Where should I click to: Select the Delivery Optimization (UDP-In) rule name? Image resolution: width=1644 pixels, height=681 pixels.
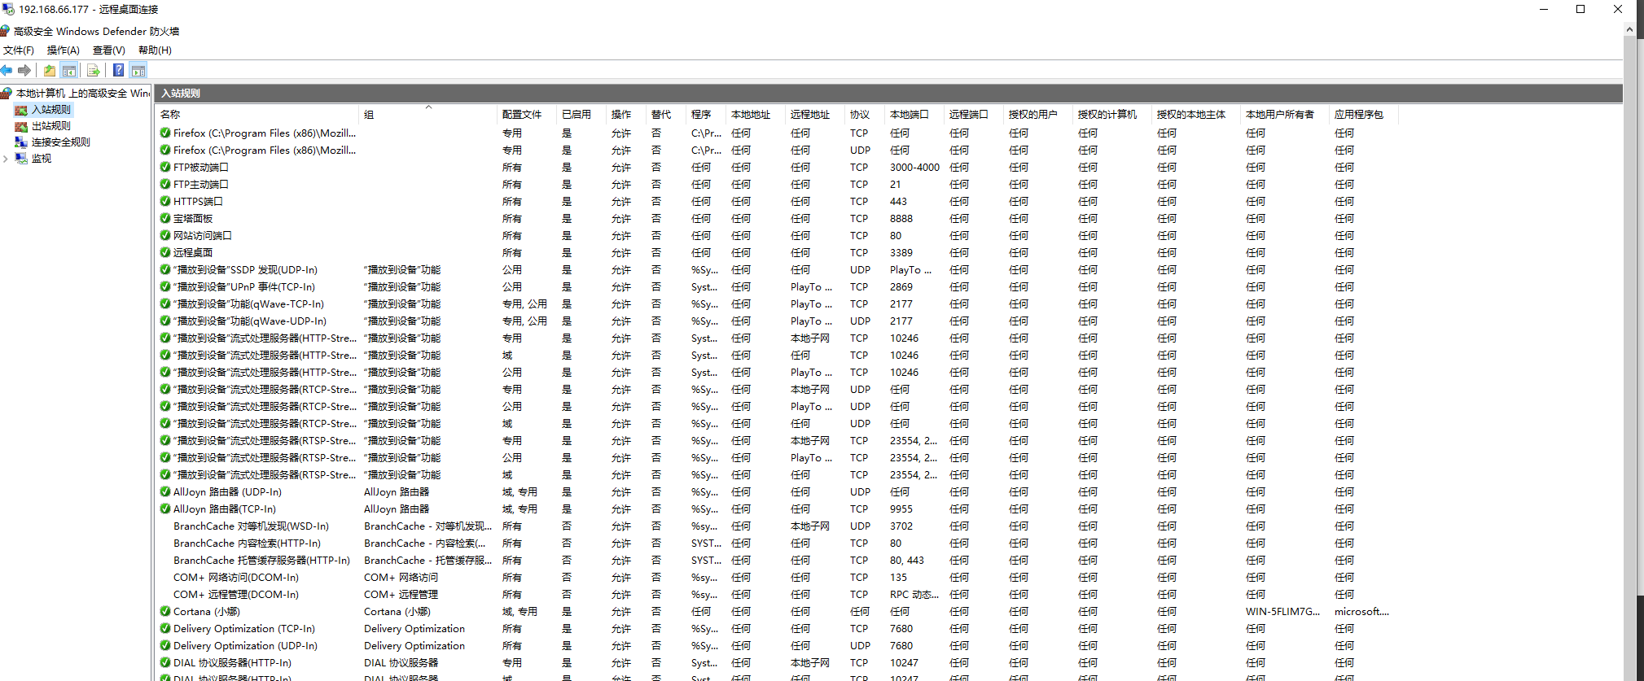click(x=245, y=646)
